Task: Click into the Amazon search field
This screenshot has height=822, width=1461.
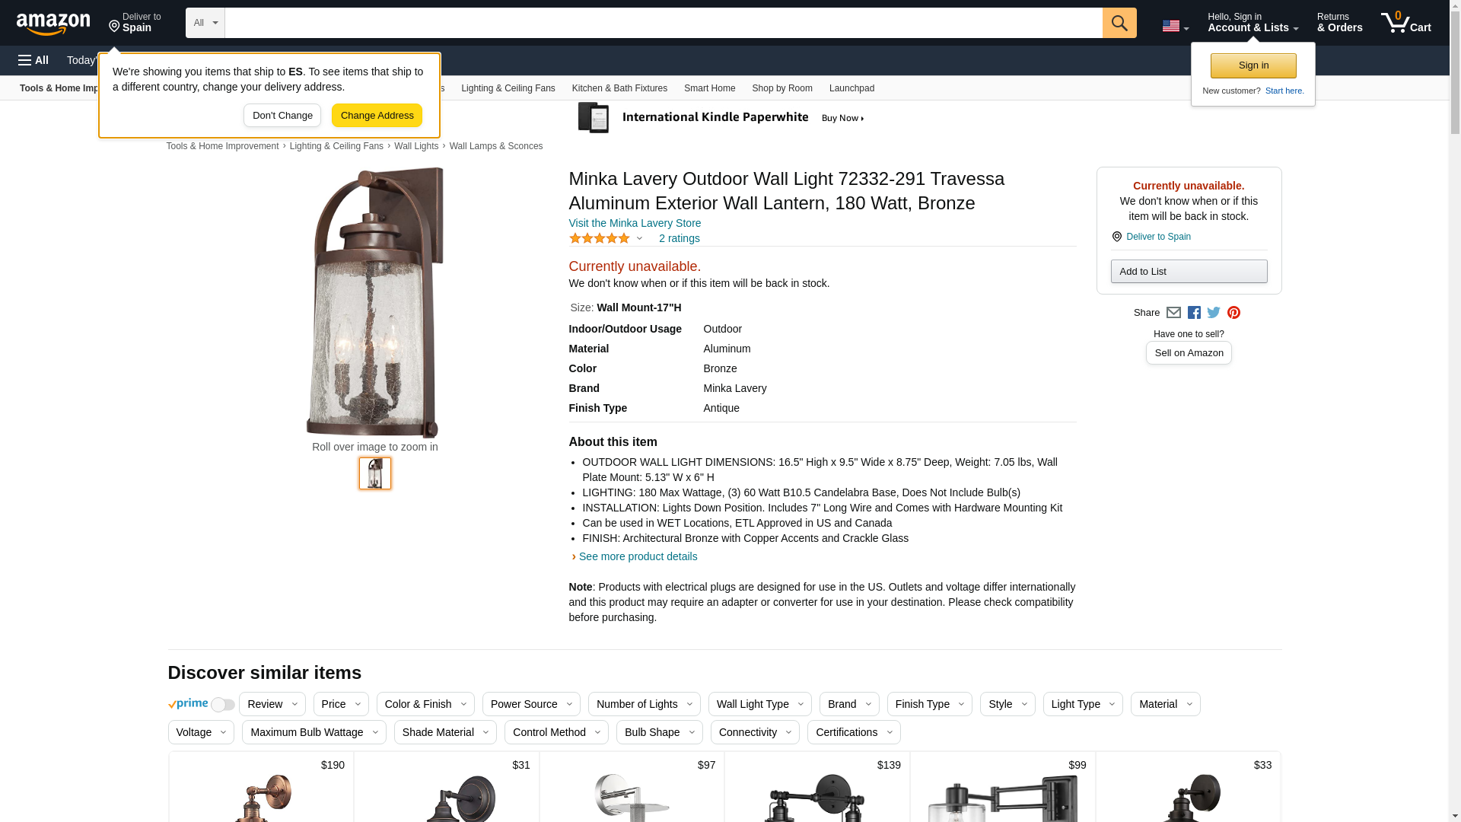Action: point(664,23)
